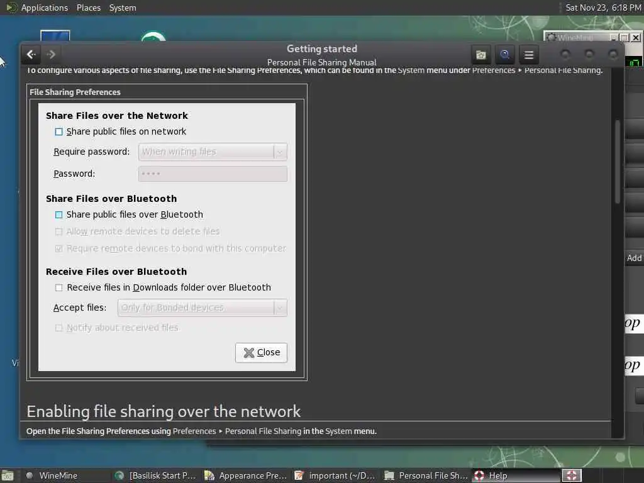Click the vertical scrollbar of the Help page

point(618,162)
